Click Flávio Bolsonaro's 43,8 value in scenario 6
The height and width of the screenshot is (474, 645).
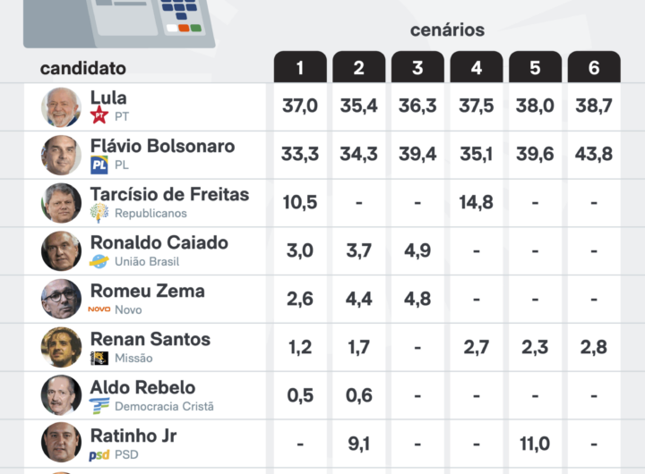(594, 154)
